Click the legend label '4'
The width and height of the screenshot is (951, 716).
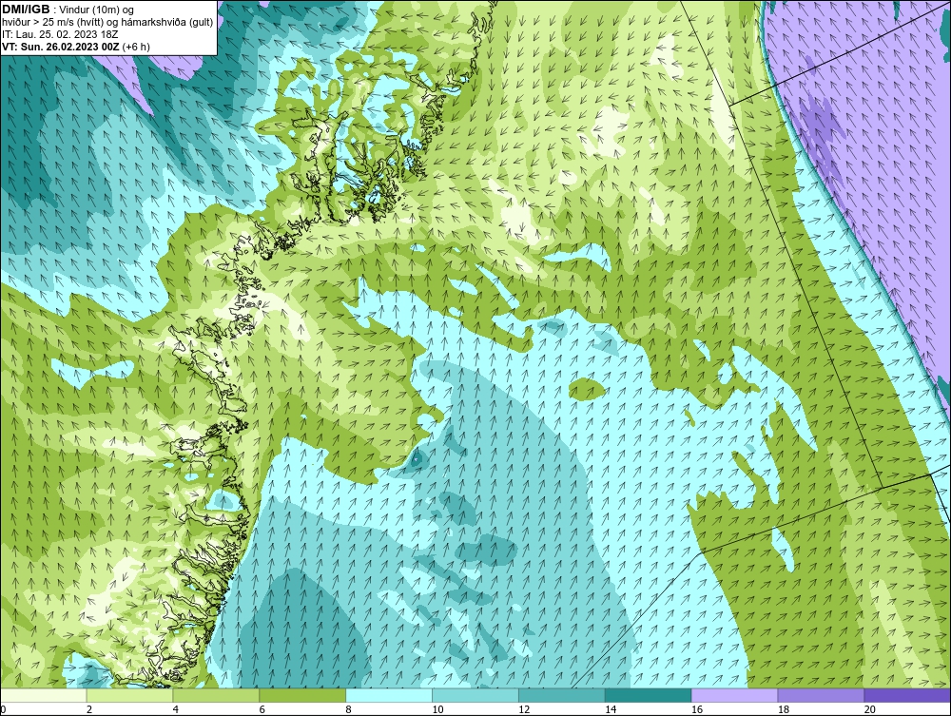(x=175, y=710)
